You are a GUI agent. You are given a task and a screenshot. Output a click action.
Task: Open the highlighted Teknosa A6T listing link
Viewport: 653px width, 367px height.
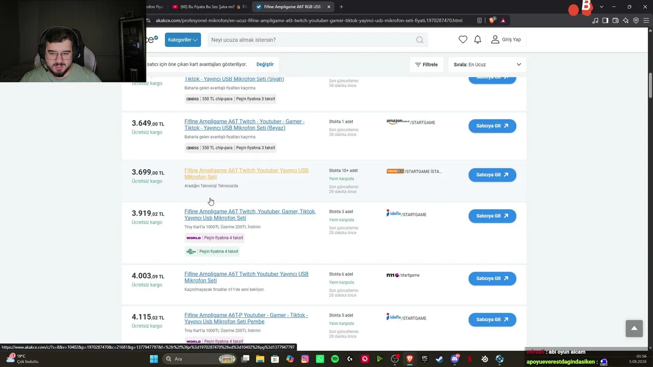pyautogui.click(x=246, y=174)
